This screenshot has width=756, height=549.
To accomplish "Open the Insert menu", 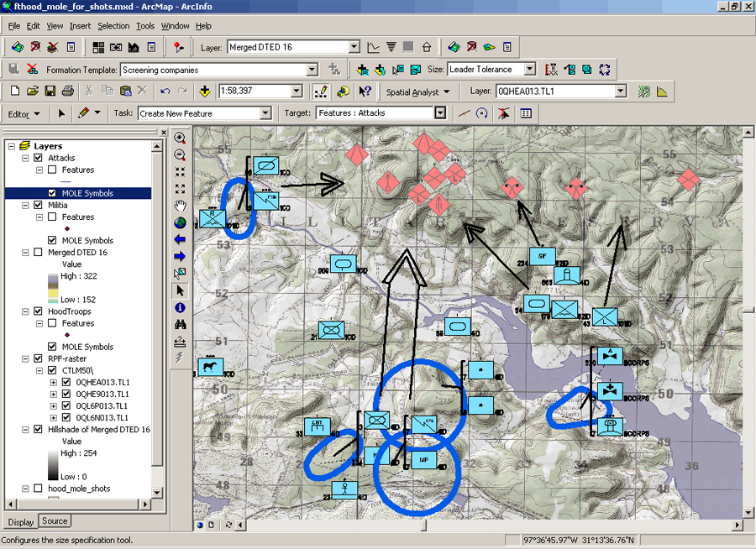I will (80, 26).
